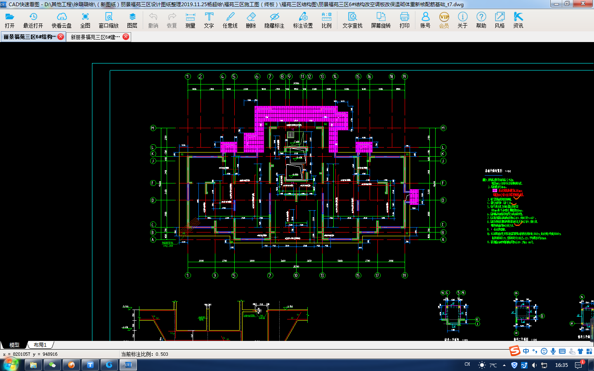Click the 打印 print icon
Screen dimensions: 594x371
coord(404,20)
